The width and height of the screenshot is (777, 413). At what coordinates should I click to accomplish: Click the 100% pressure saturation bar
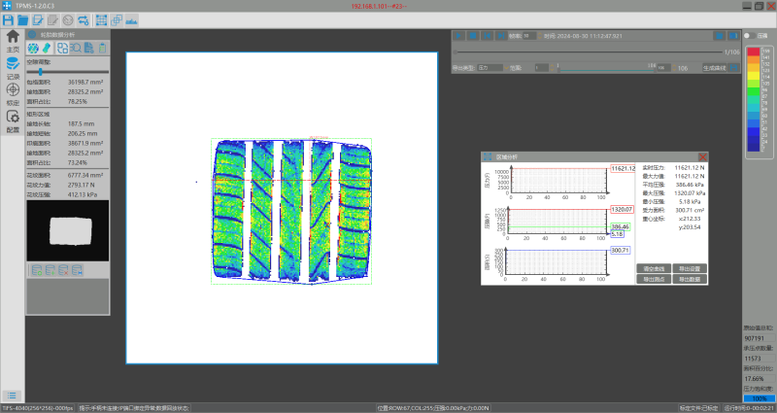tap(760, 398)
